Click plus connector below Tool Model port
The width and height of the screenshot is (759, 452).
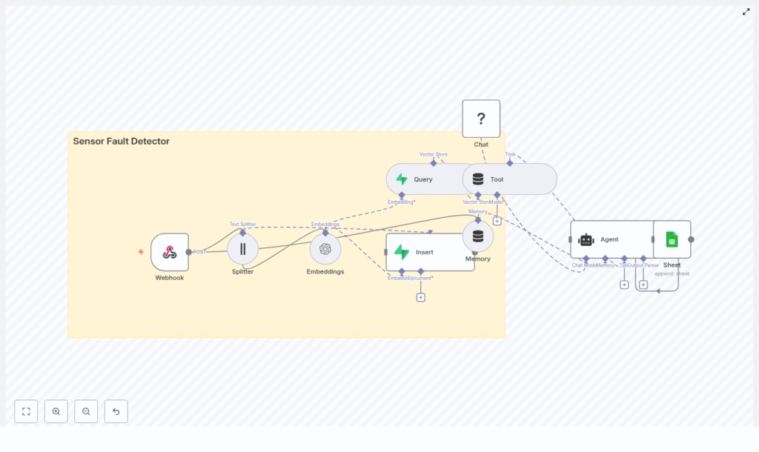pos(497,221)
